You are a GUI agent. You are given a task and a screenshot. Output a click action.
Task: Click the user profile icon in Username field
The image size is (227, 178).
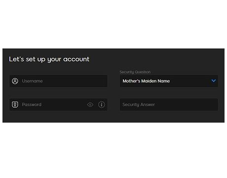[15, 81]
